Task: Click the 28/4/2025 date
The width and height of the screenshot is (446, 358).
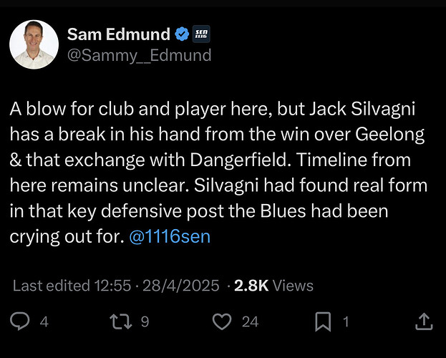Action: coord(181,286)
